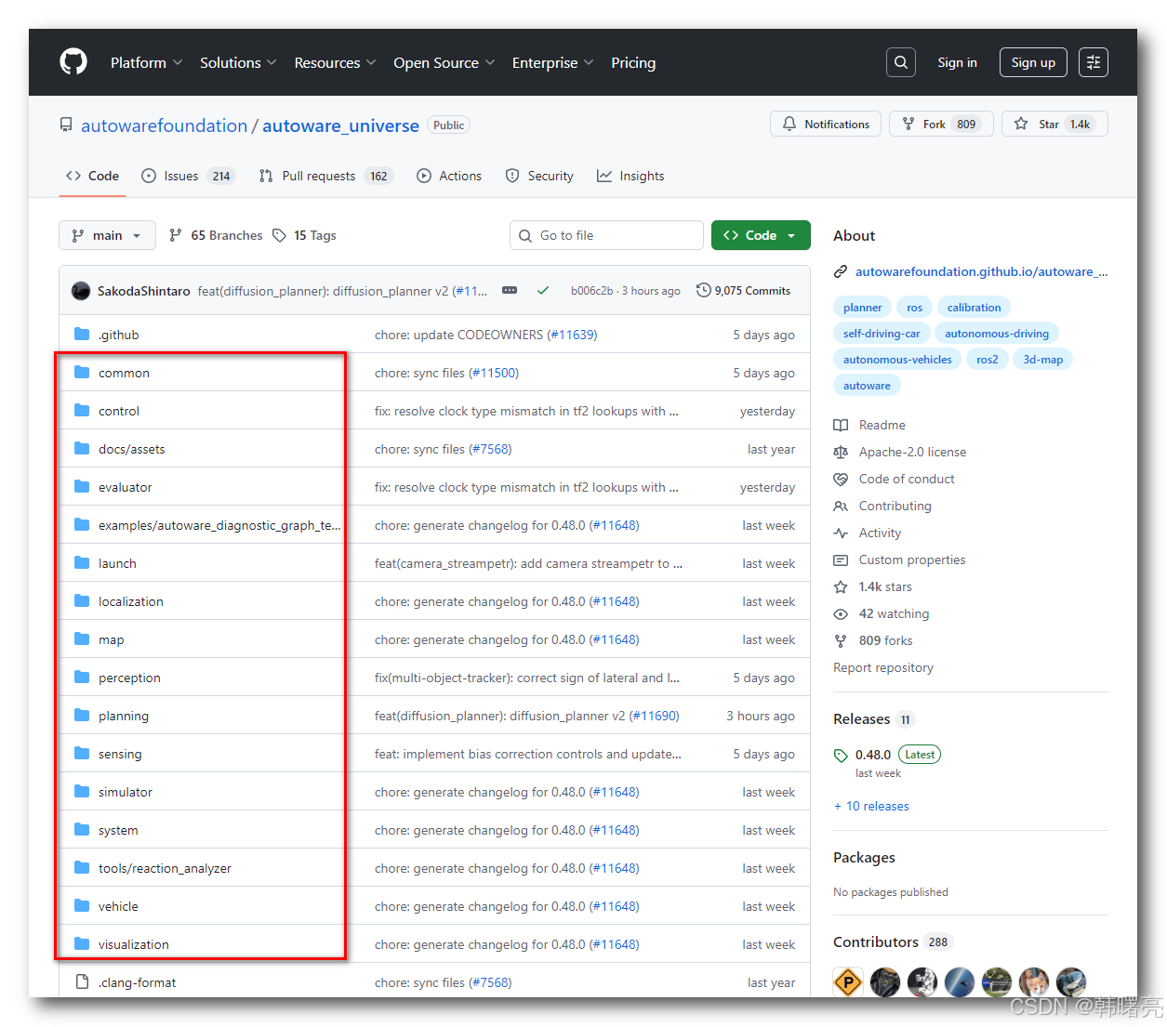
Task: Expand the Enterprise menu
Action: (552, 62)
